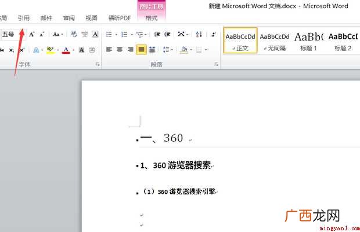The width and height of the screenshot is (360, 232).
Task: Toggle Align Text Left
Action: click(109, 49)
